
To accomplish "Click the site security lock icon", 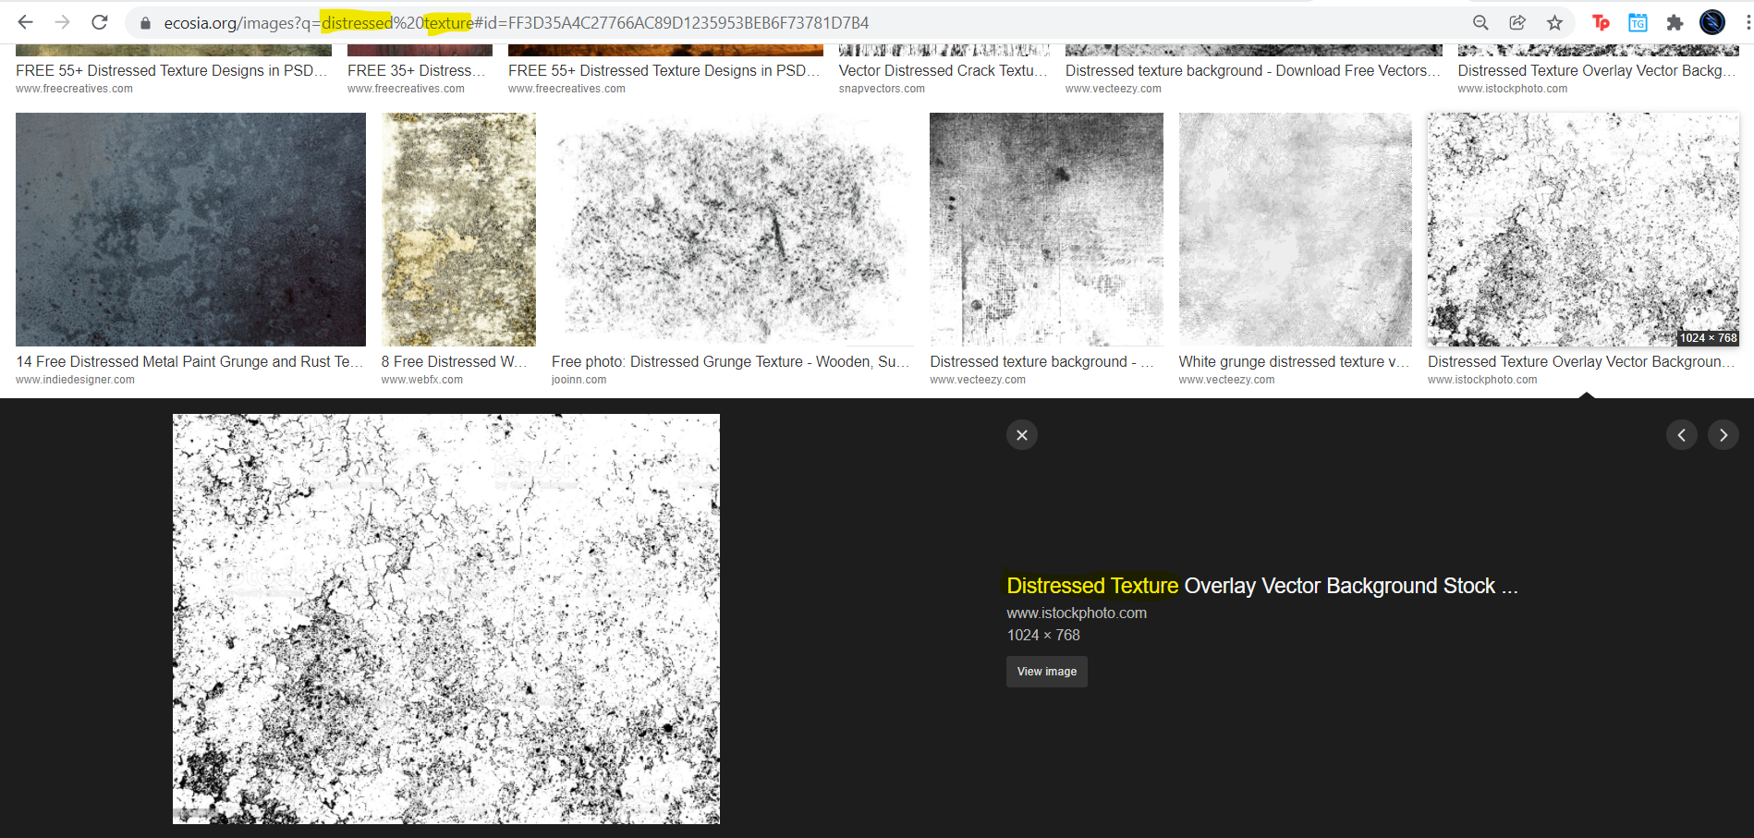I will tap(145, 22).
